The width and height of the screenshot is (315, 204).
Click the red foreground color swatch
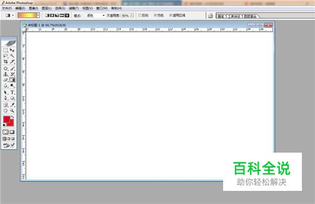pos(7,119)
